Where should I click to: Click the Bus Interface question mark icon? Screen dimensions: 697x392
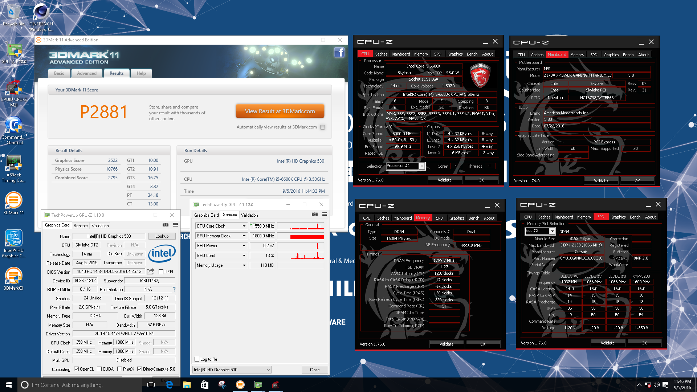tap(174, 289)
